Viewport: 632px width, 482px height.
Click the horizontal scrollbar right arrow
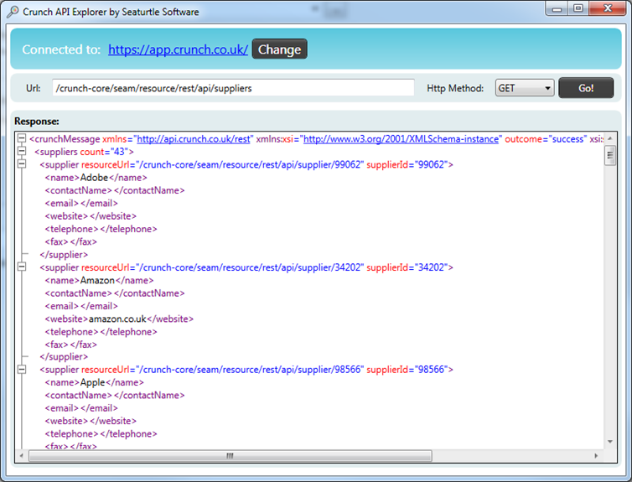click(597, 456)
